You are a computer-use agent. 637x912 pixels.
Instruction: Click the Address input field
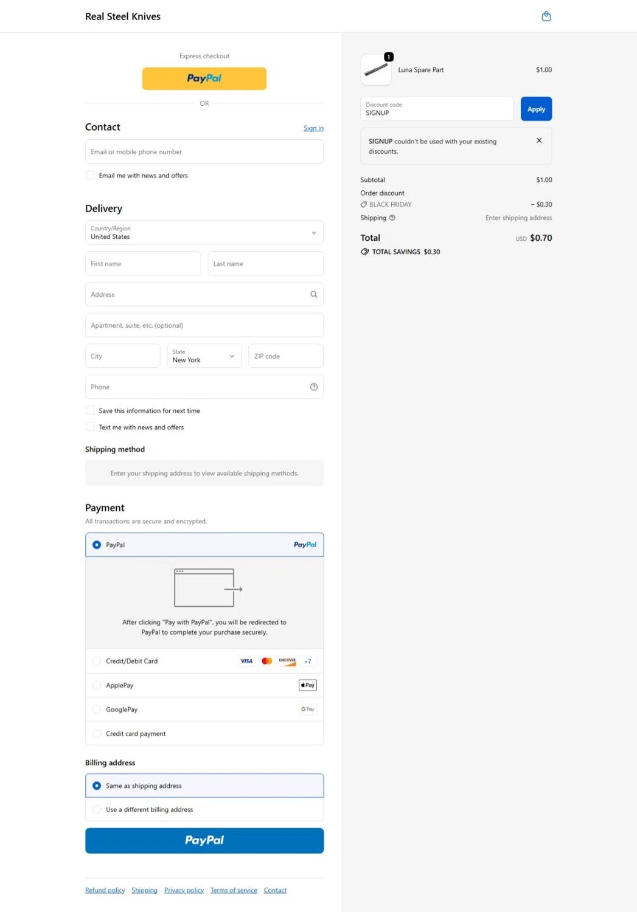[x=204, y=294]
